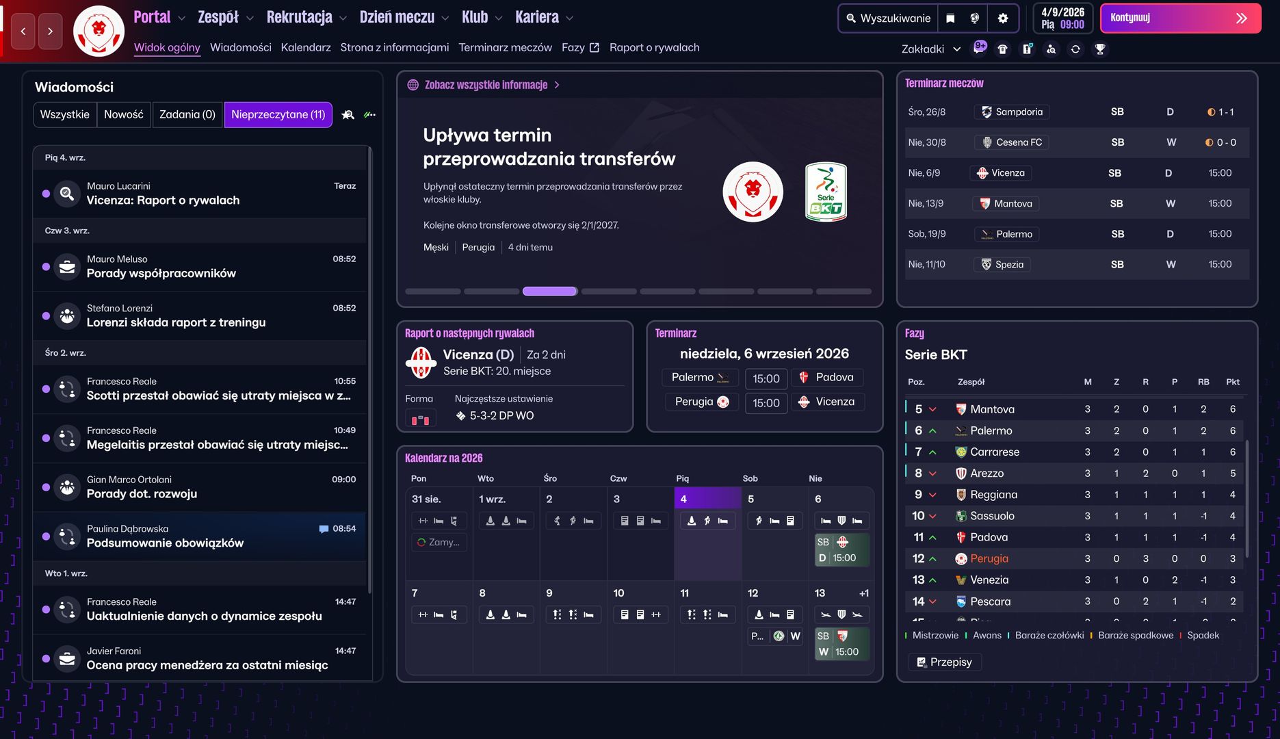Click the Wyszukiwanie search field
Viewport: 1280px width, 739px height.
tap(888, 18)
